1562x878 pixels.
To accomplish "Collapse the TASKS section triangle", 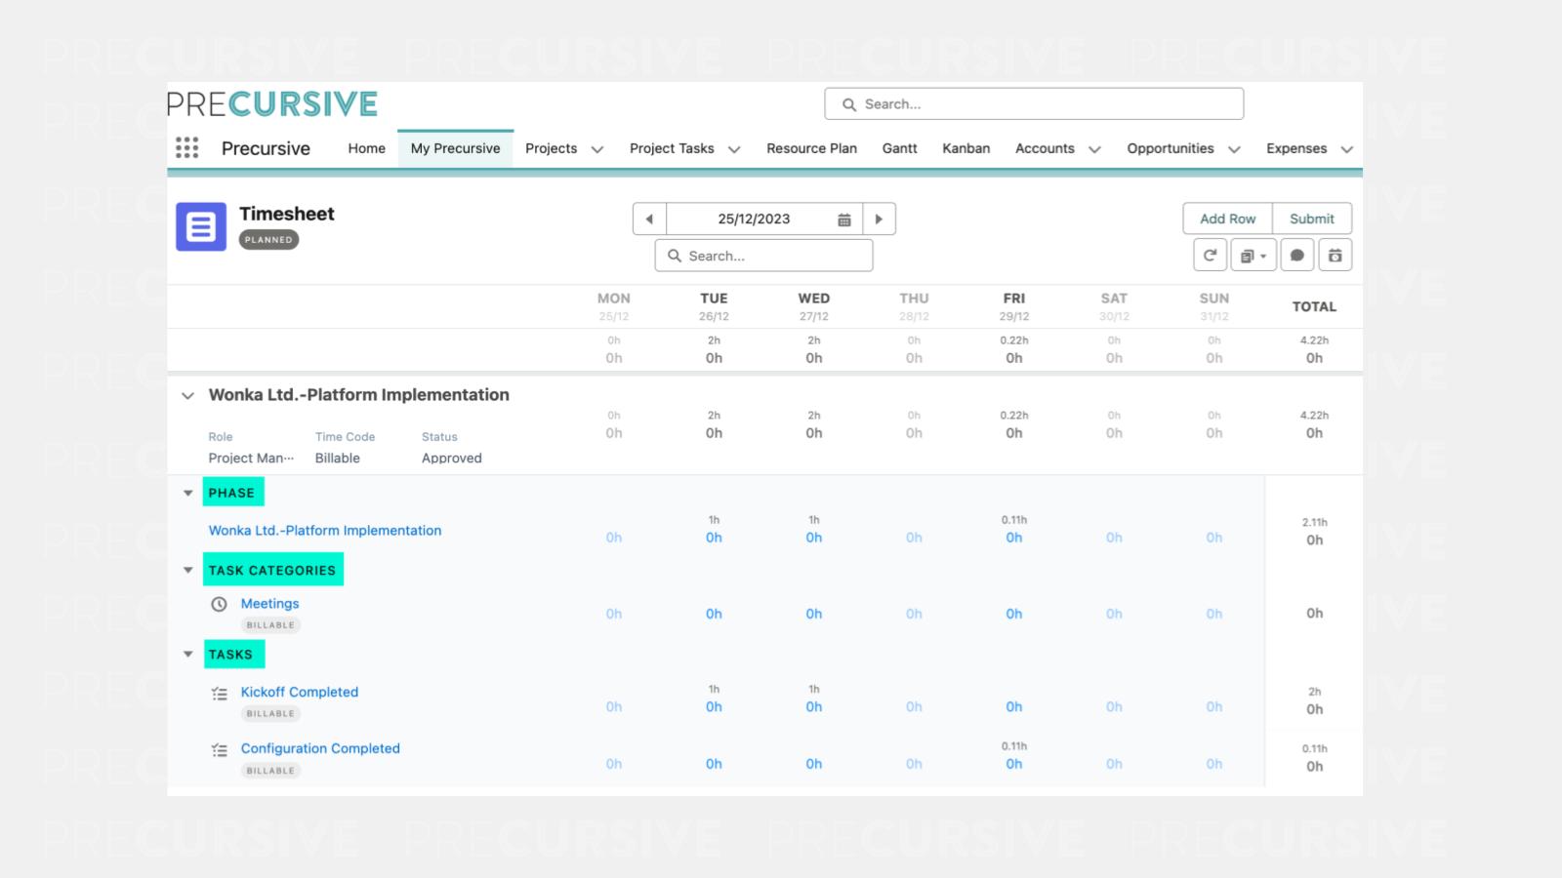I will click(188, 654).
